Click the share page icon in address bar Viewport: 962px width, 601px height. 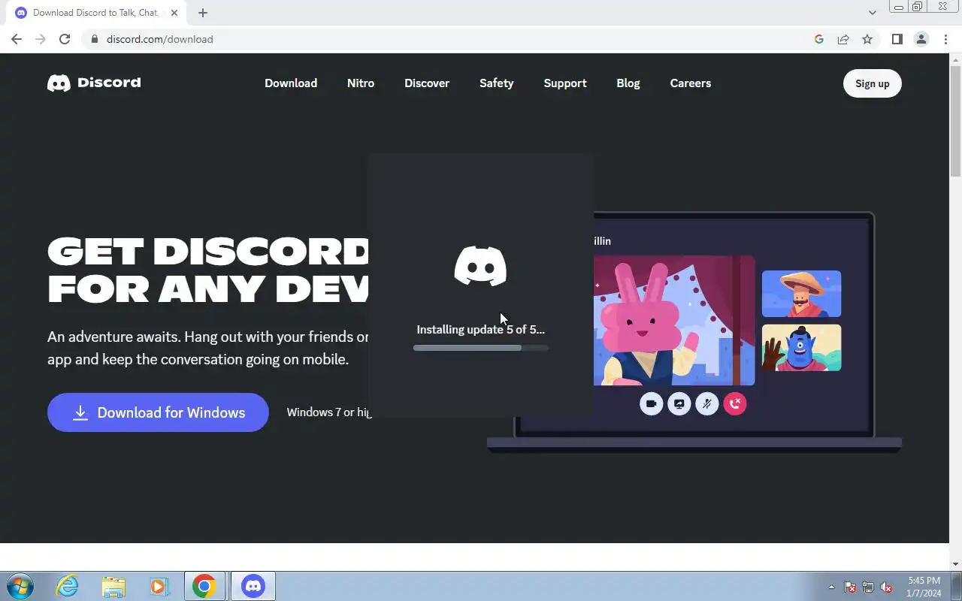843,39
